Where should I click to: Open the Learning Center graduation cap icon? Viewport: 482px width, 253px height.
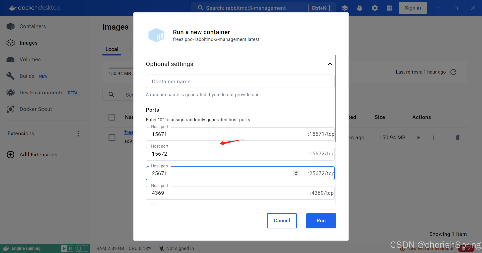tap(345, 8)
